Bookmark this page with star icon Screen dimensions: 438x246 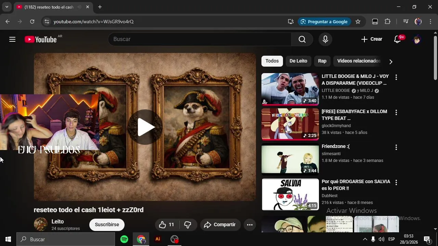click(x=358, y=22)
